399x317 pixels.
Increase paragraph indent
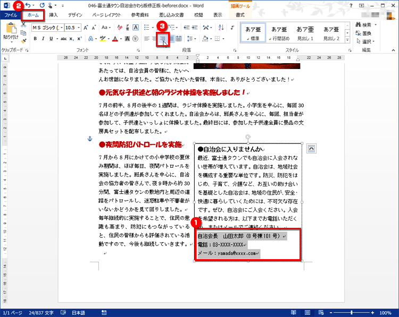coord(195,28)
